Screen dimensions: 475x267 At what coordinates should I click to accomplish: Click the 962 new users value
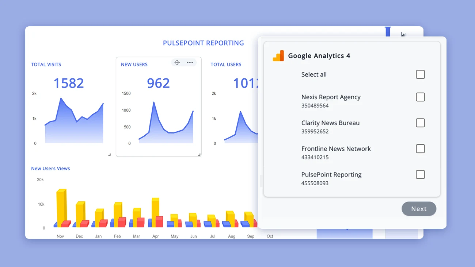158,83
